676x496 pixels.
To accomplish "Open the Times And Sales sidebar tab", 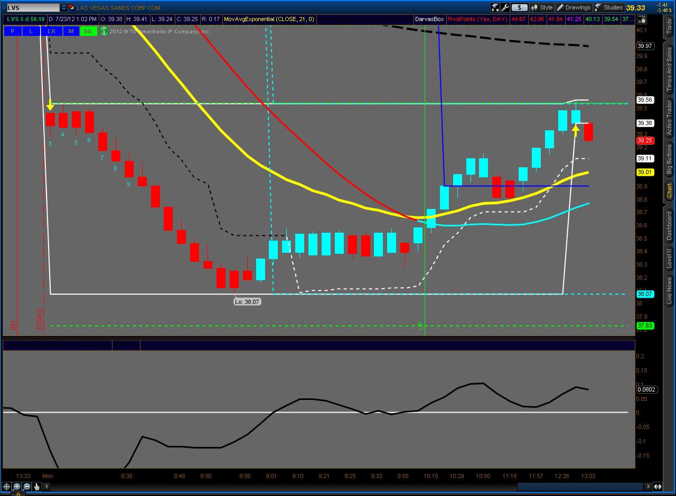I will 669,69.
